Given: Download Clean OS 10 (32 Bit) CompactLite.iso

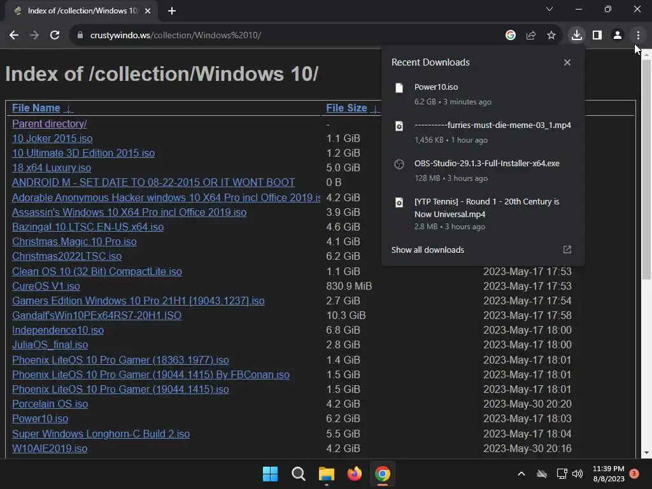Looking at the screenshot, I should [97, 271].
